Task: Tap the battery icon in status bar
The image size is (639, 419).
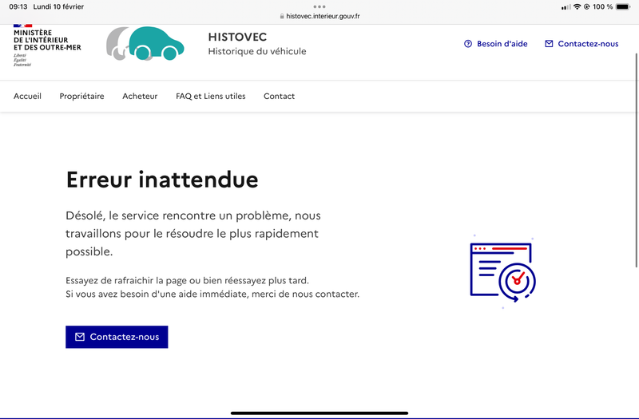Action: tap(623, 6)
